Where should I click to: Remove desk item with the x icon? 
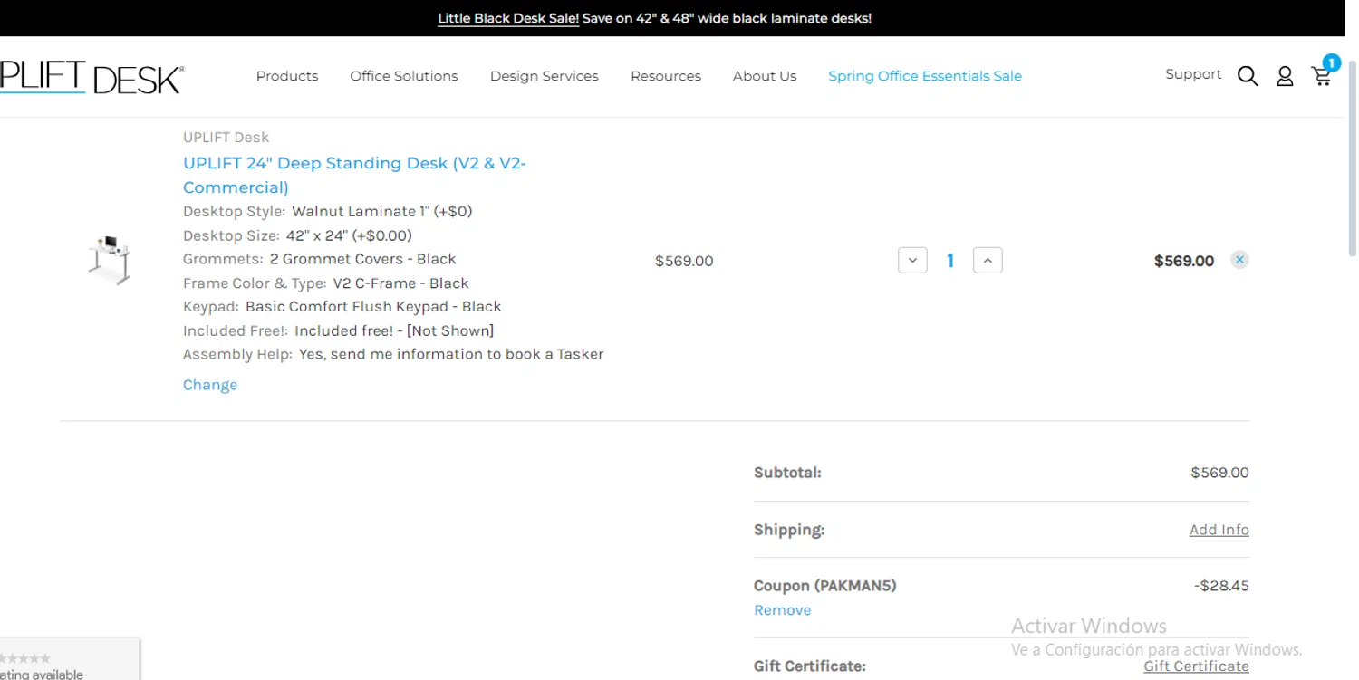[1239, 260]
